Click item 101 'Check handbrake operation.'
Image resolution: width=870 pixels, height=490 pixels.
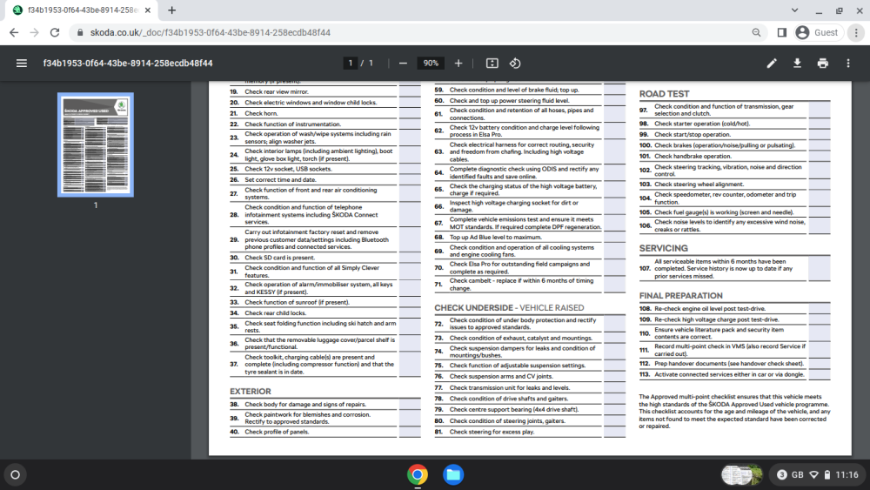(693, 156)
